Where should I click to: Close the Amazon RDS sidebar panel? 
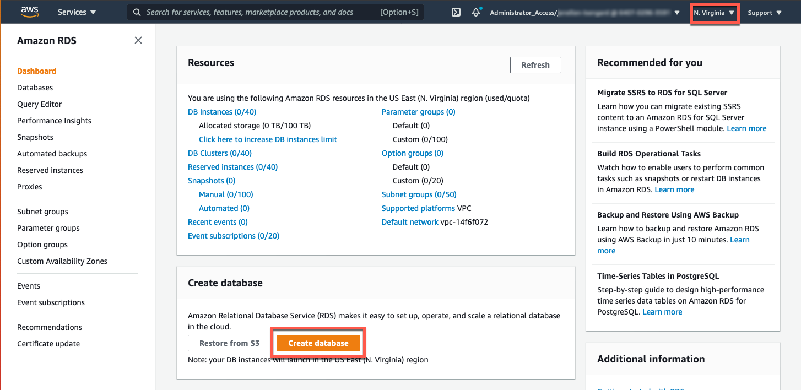click(x=138, y=40)
